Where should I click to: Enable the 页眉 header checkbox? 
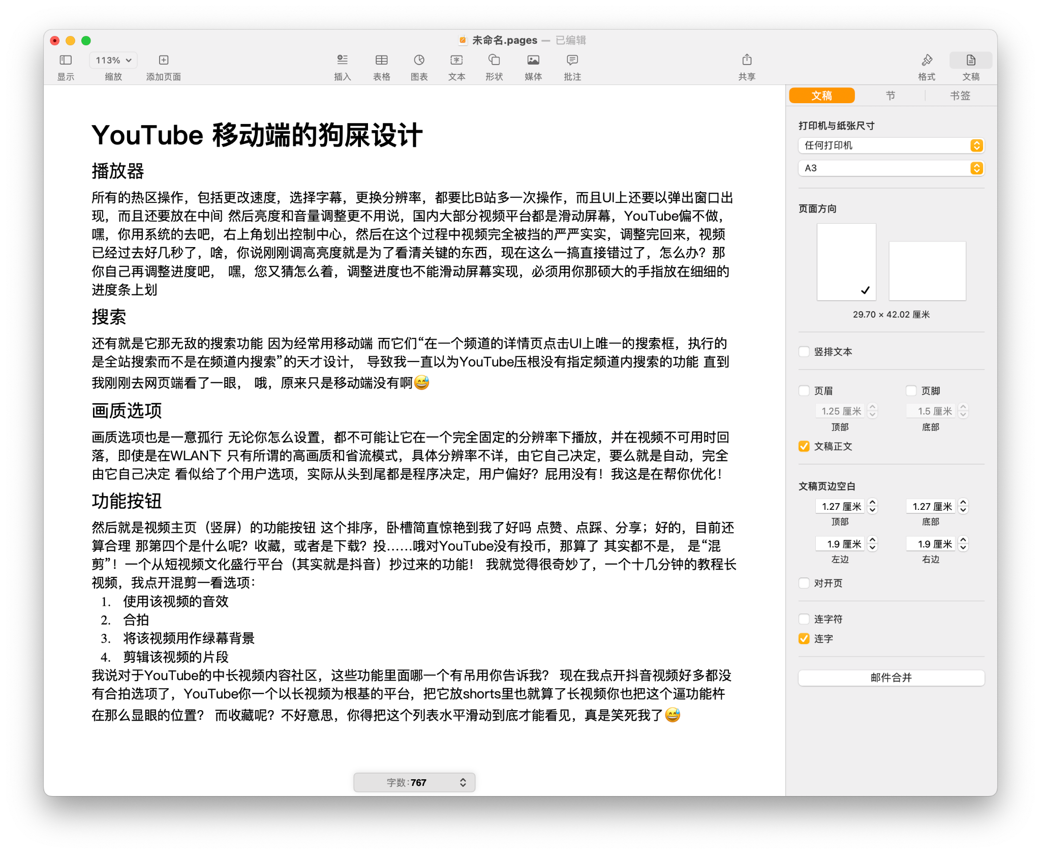[x=804, y=390]
